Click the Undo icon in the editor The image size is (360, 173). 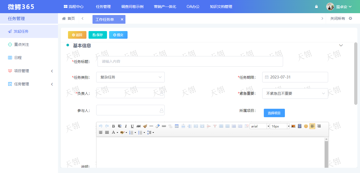101,126
